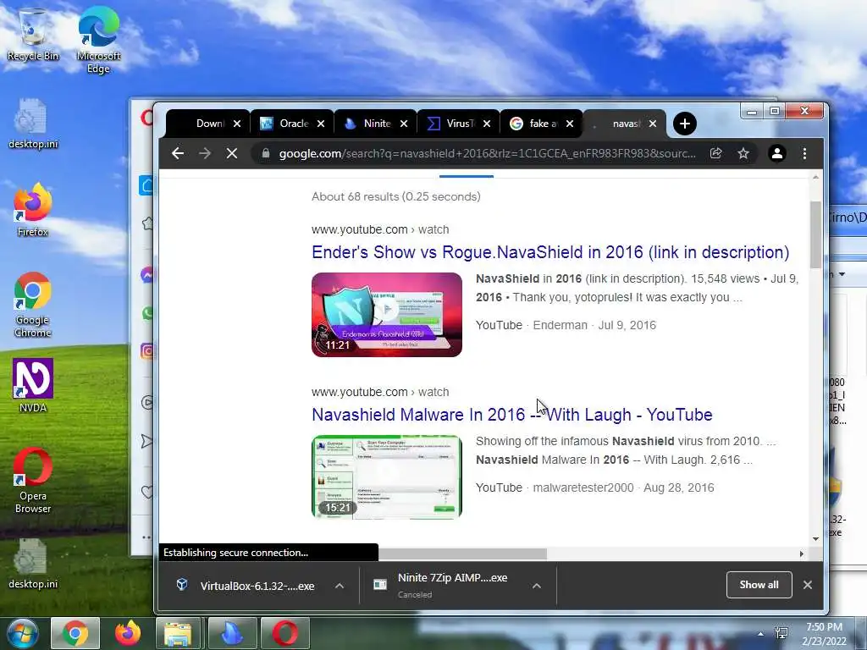Click the 'About 68 results' text
Image resolution: width=867 pixels, height=650 pixels.
tap(396, 196)
